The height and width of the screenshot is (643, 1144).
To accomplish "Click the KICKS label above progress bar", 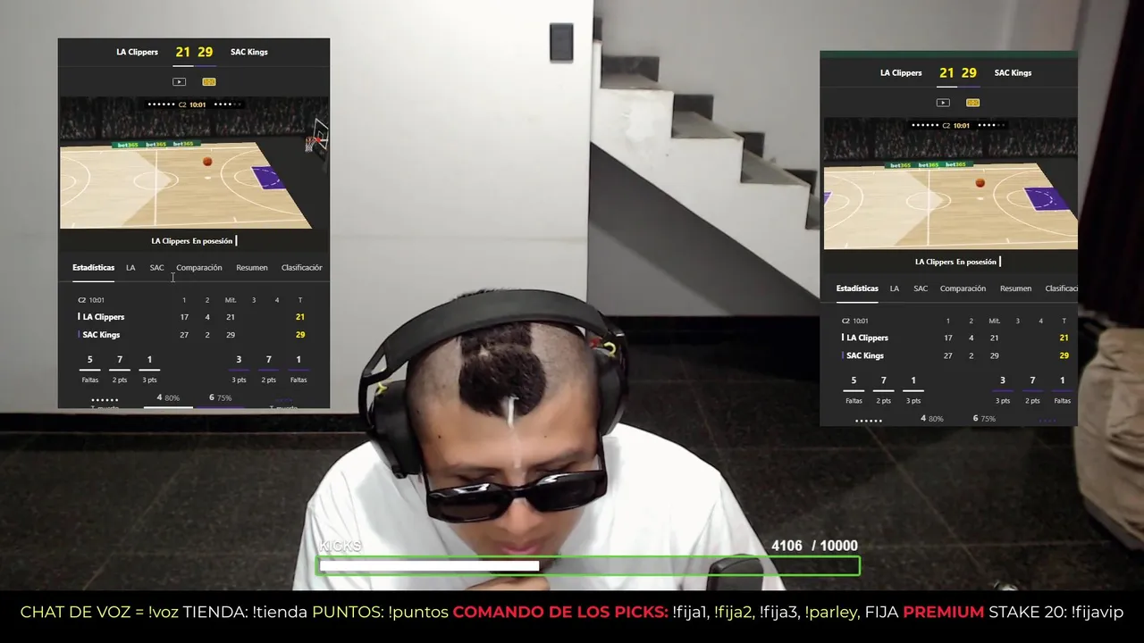I will click(x=341, y=546).
